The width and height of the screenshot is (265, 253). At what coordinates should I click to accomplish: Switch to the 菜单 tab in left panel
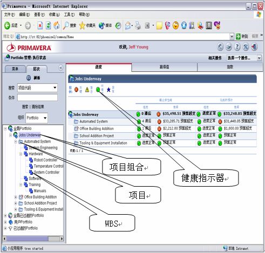point(15,69)
